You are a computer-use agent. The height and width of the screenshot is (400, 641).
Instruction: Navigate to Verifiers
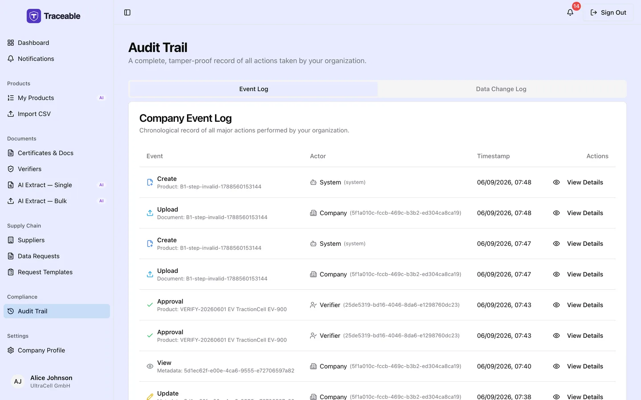57,169
